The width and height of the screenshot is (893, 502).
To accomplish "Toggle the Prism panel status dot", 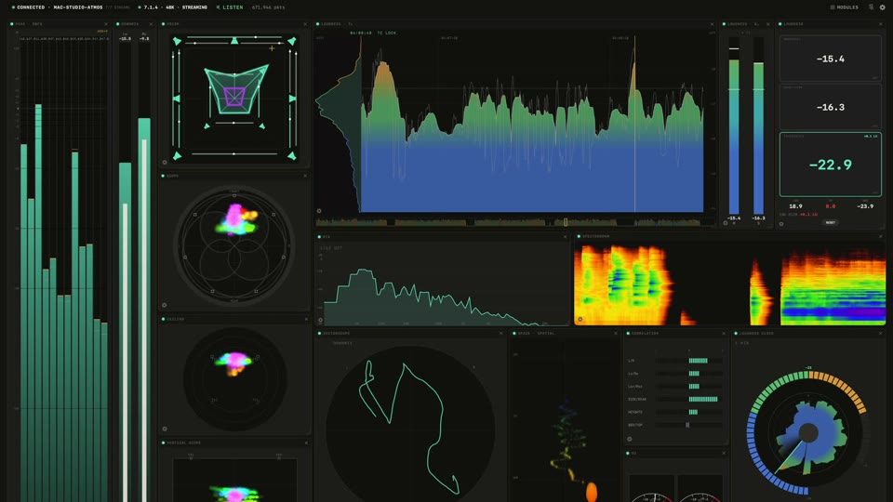I will pos(164,24).
